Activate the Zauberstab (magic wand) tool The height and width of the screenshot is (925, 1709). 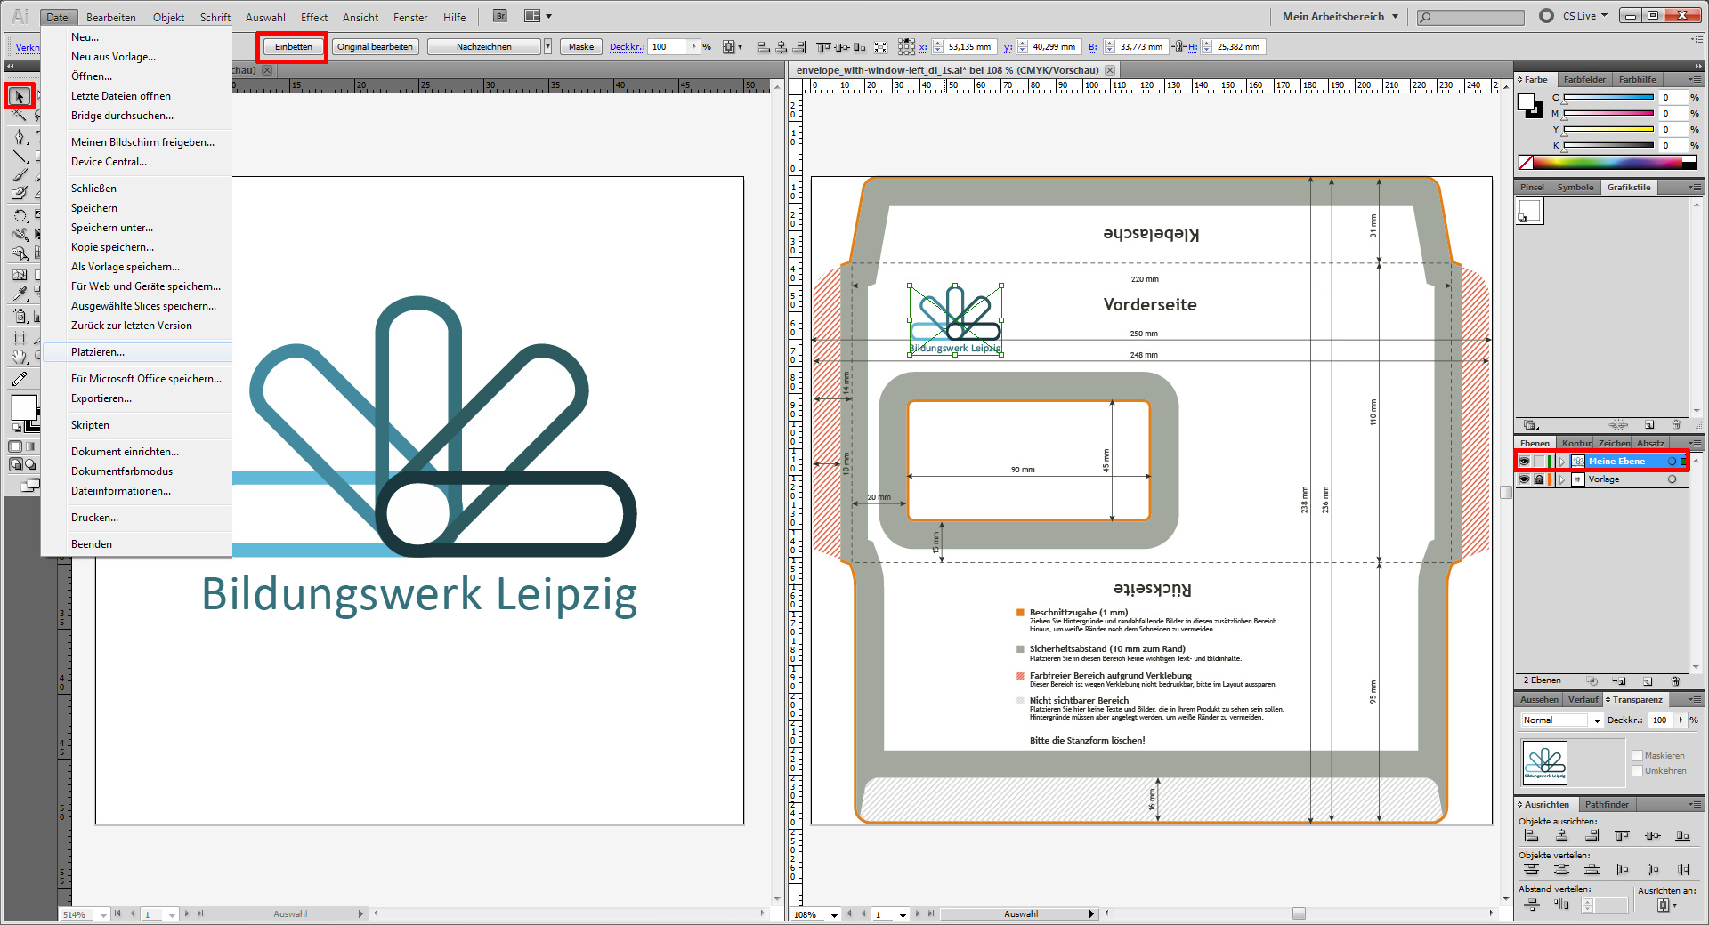(20, 116)
